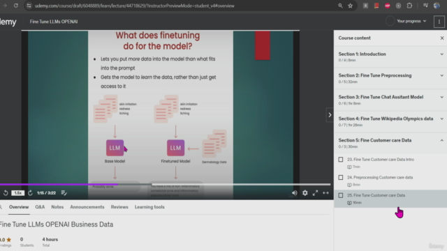Open Fine Tune LLMs OPENAI course title link
This screenshot has height=251, width=447.
[x=54, y=22]
